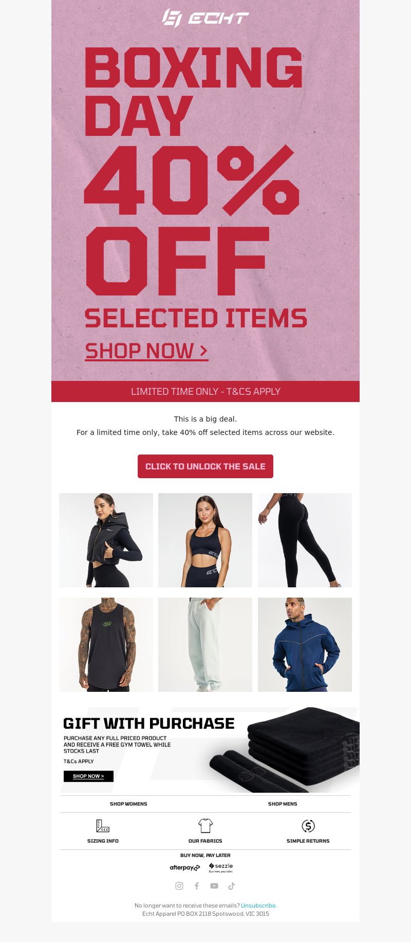The height and width of the screenshot is (942, 411).
Task: Click the 'Click to Unlock the Sale' button
Action: 206,466
